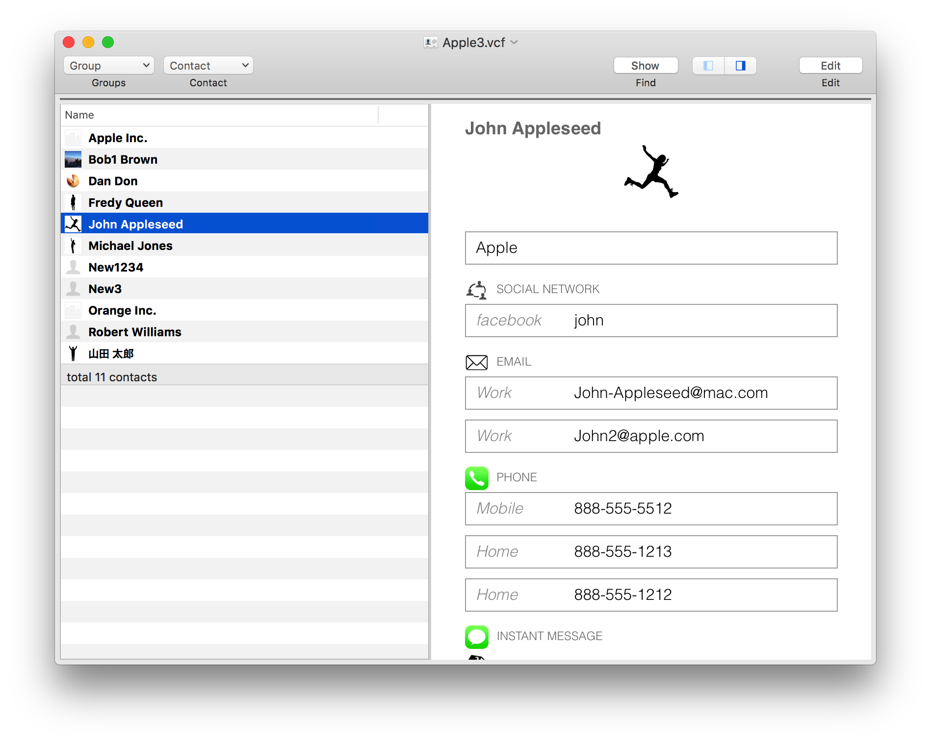This screenshot has height=743, width=931.
Task: Click the Email envelope icon
Action: pos(476,362)
